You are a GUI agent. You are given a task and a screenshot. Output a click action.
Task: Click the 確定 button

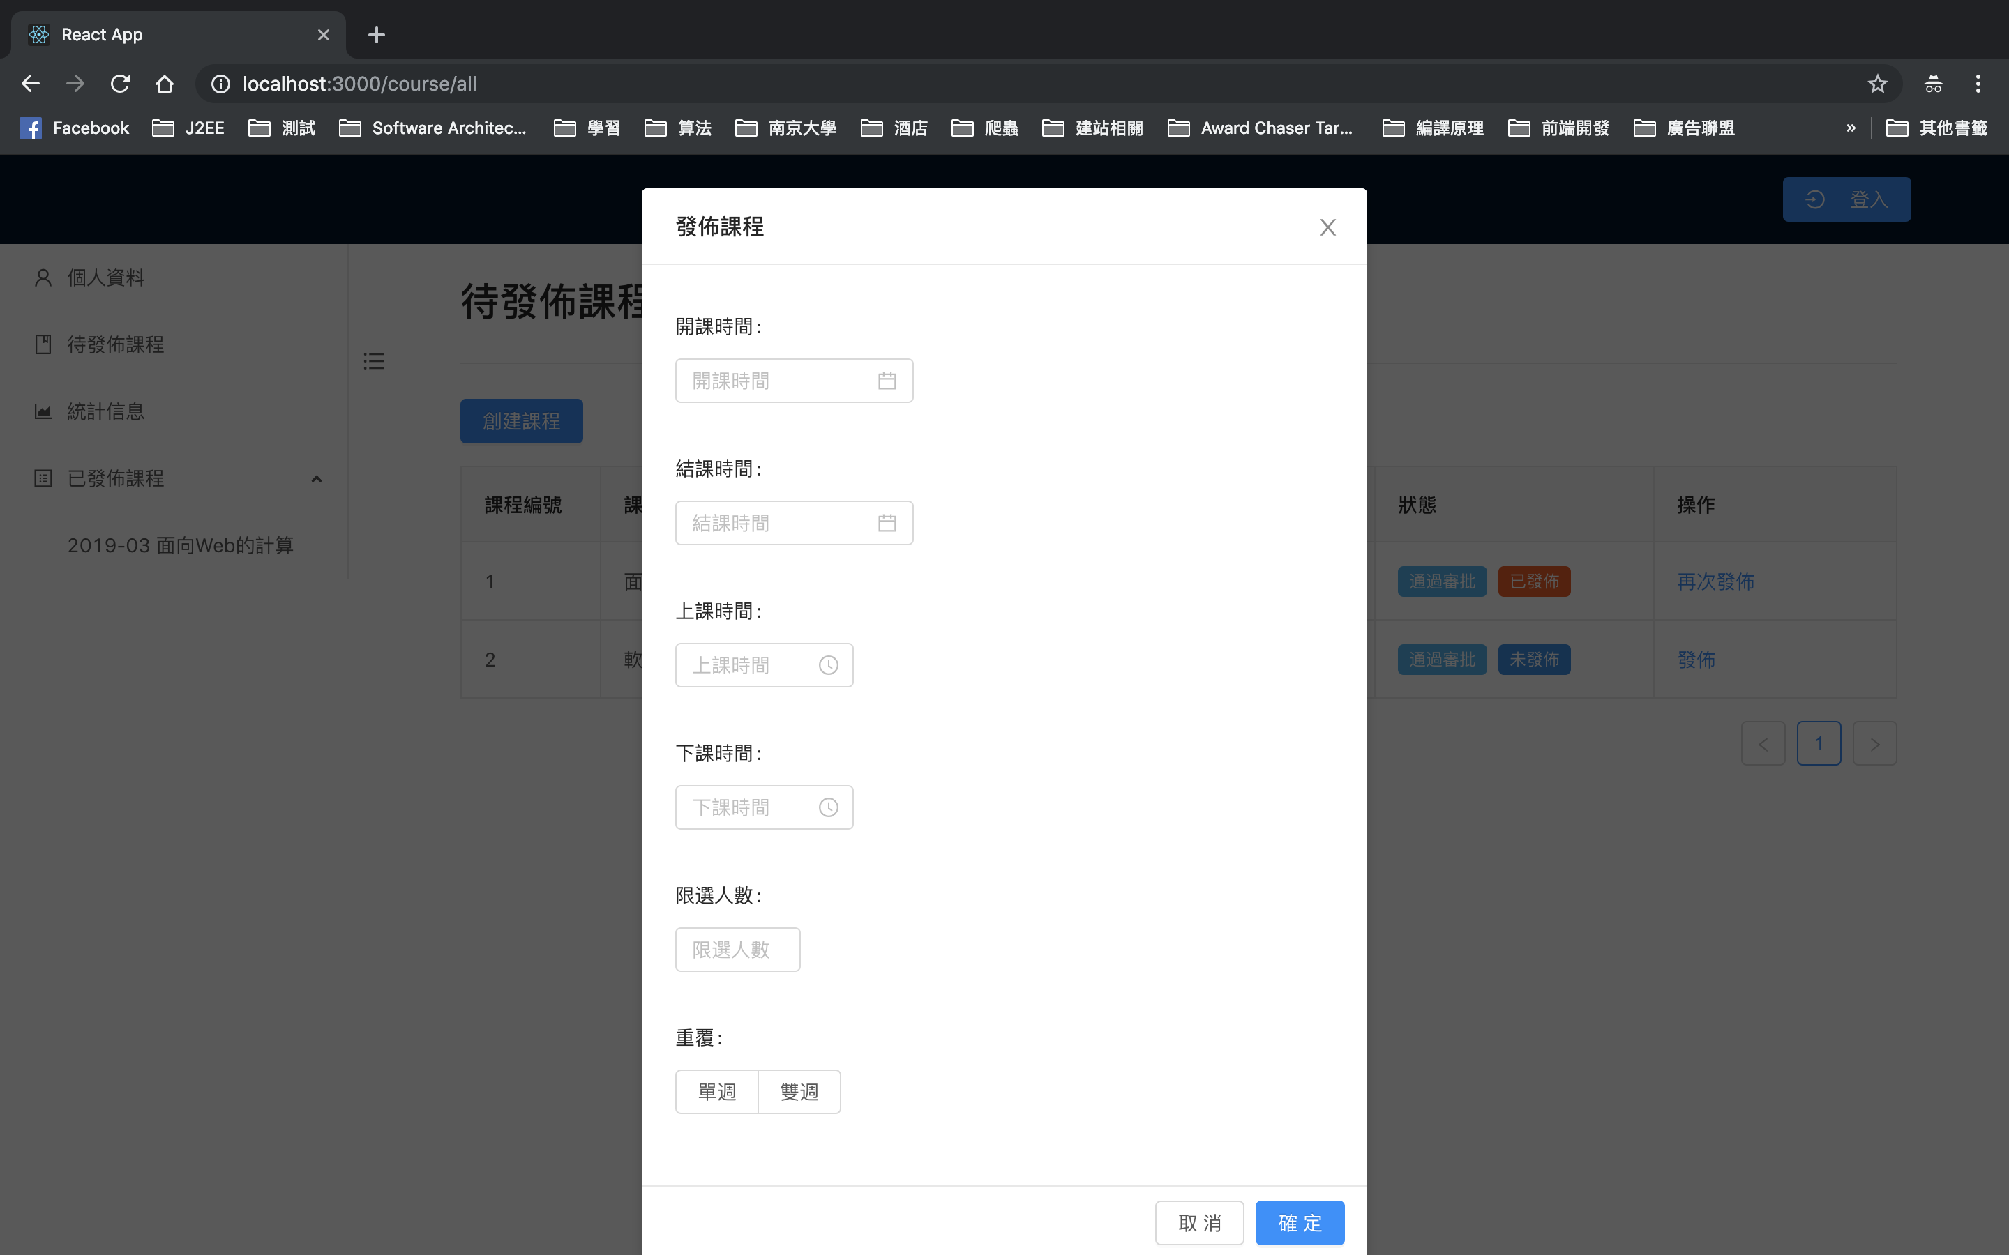coord(1299,1223)
